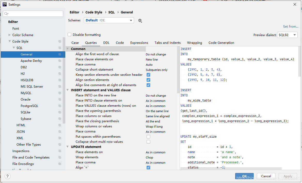
Task: Click the scheme settings gear icon
Action: click(x=140, y=21)
